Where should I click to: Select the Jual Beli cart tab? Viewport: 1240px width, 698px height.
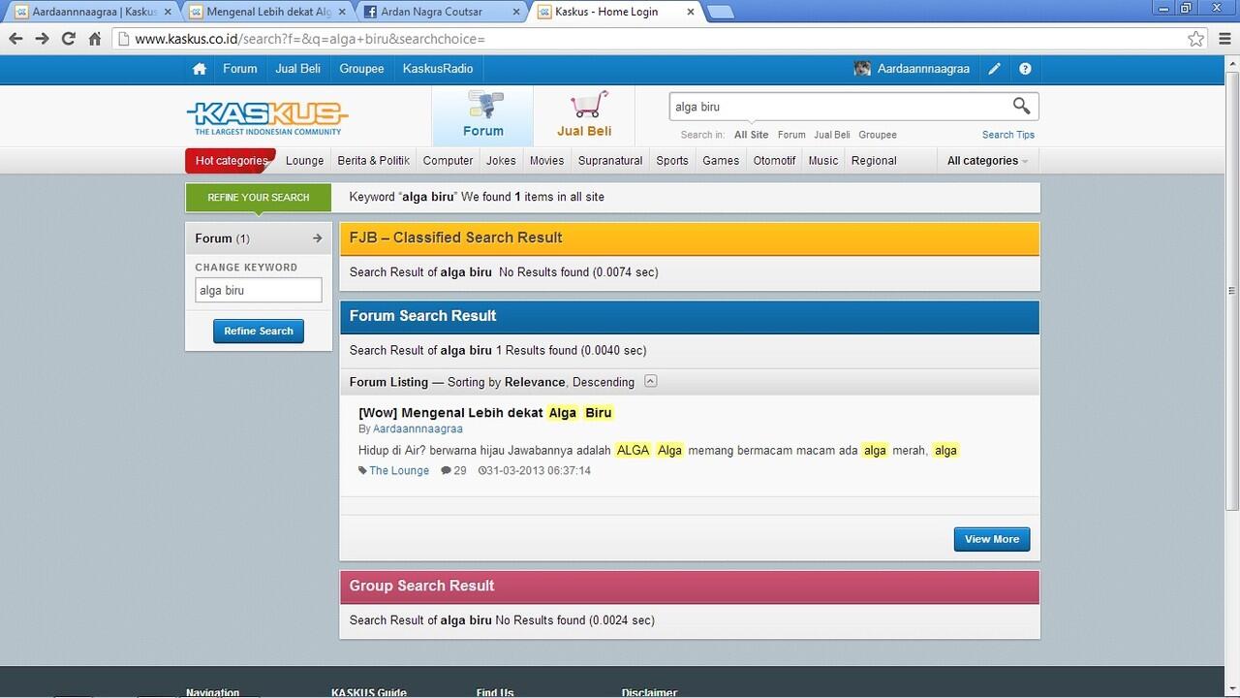584,114
